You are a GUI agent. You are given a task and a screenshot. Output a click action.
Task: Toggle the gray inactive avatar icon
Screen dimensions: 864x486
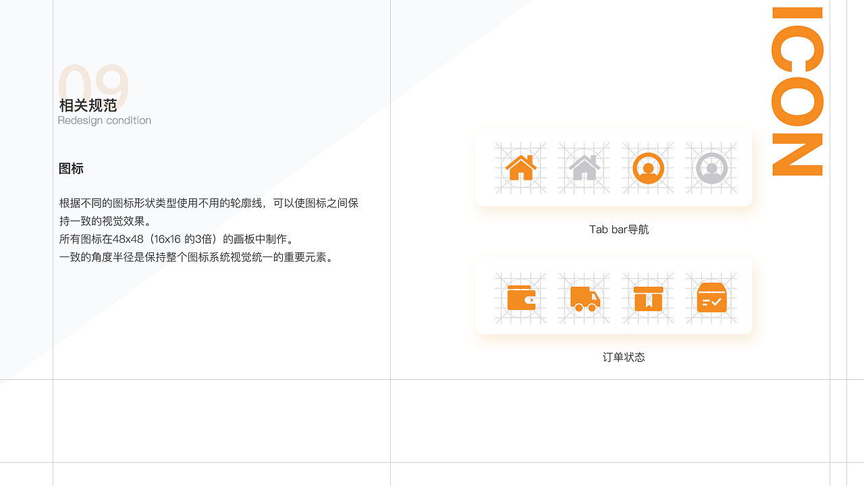711,167
